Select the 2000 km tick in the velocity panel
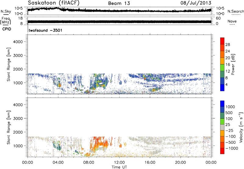Viewport: 244px width, 169px height. click(x=18, y=132)
